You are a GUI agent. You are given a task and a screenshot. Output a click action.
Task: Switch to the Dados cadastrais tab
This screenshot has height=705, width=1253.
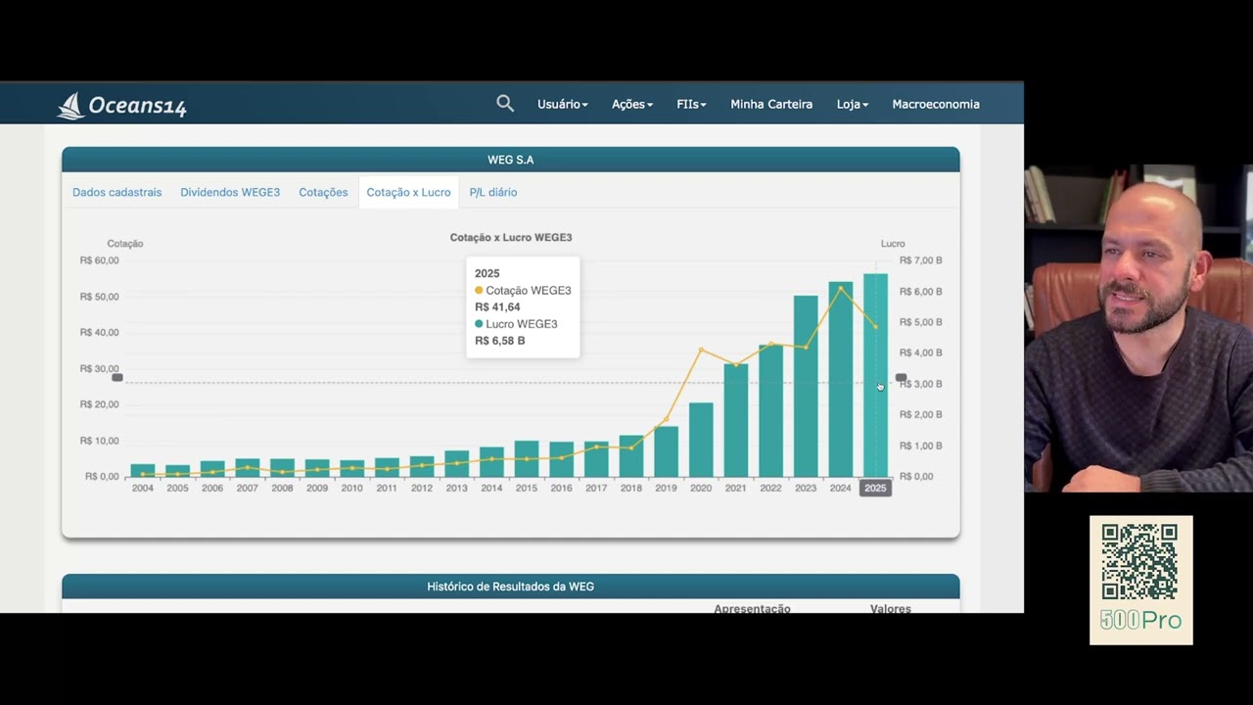pos(117,192)
